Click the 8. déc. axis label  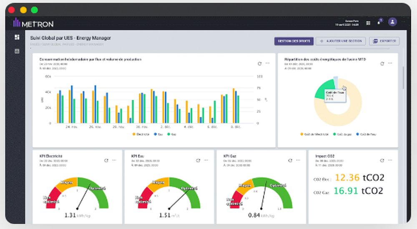[236, 127]
